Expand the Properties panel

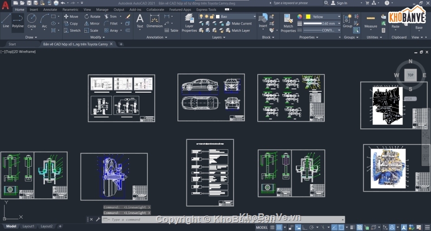[x=309, y=37]
